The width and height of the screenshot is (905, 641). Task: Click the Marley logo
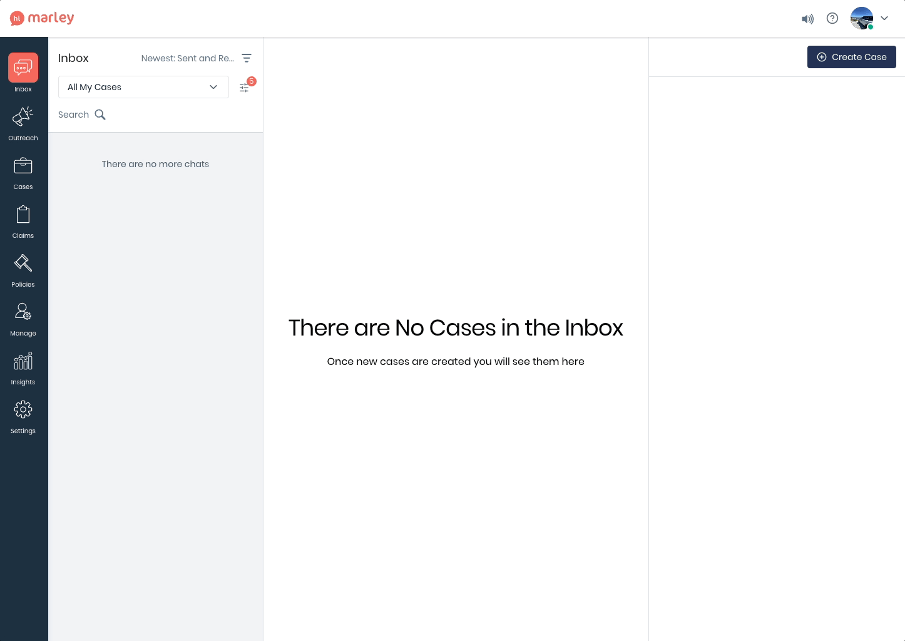[x=42, y=18]
